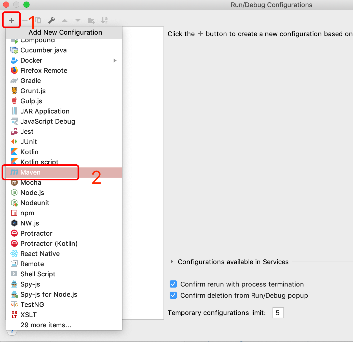353x342 pixels.
Task: Select the Kotlin configuration entry
Action: (64, 152)
